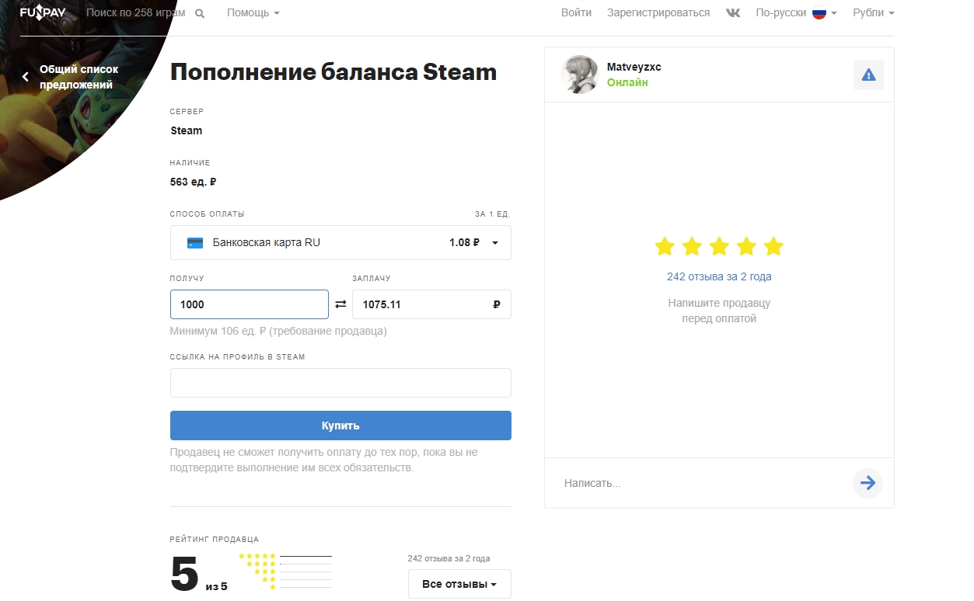This screenshot has height=601, width=974.
Task: Expand the Все отзывы filter
Action: pos(459,584)
